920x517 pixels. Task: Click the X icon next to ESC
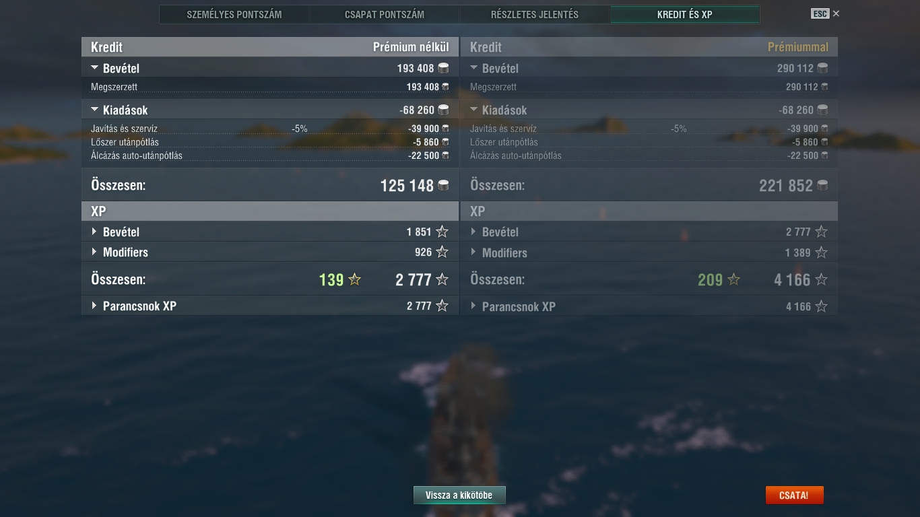click(x=836, y=13)
